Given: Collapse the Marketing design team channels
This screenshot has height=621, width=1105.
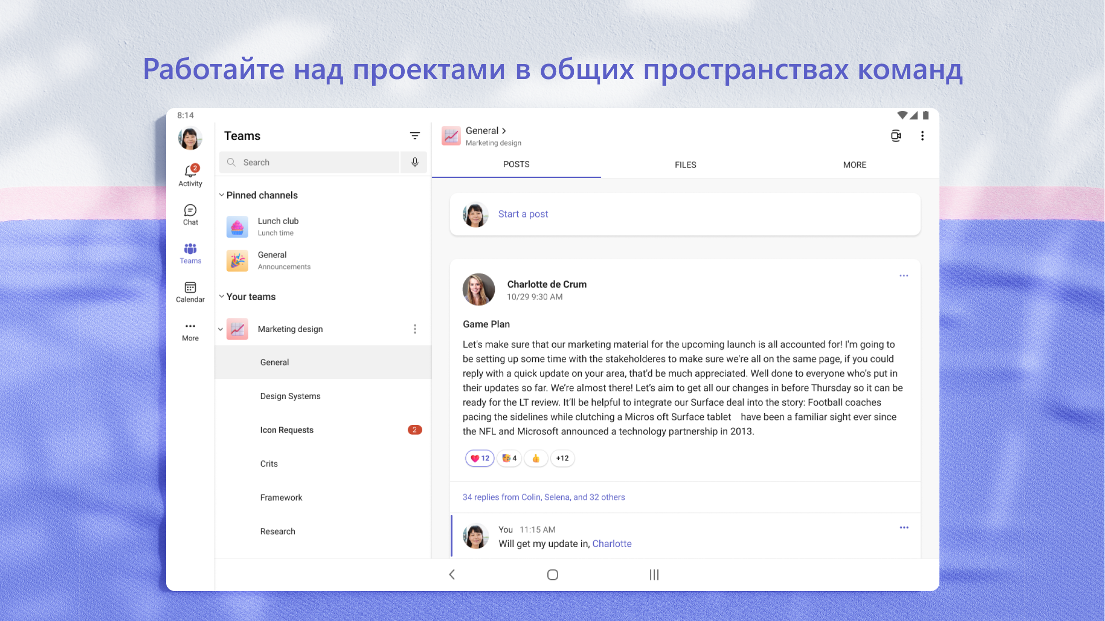Looking at the screenshot, I should click(x=220, y=329).
